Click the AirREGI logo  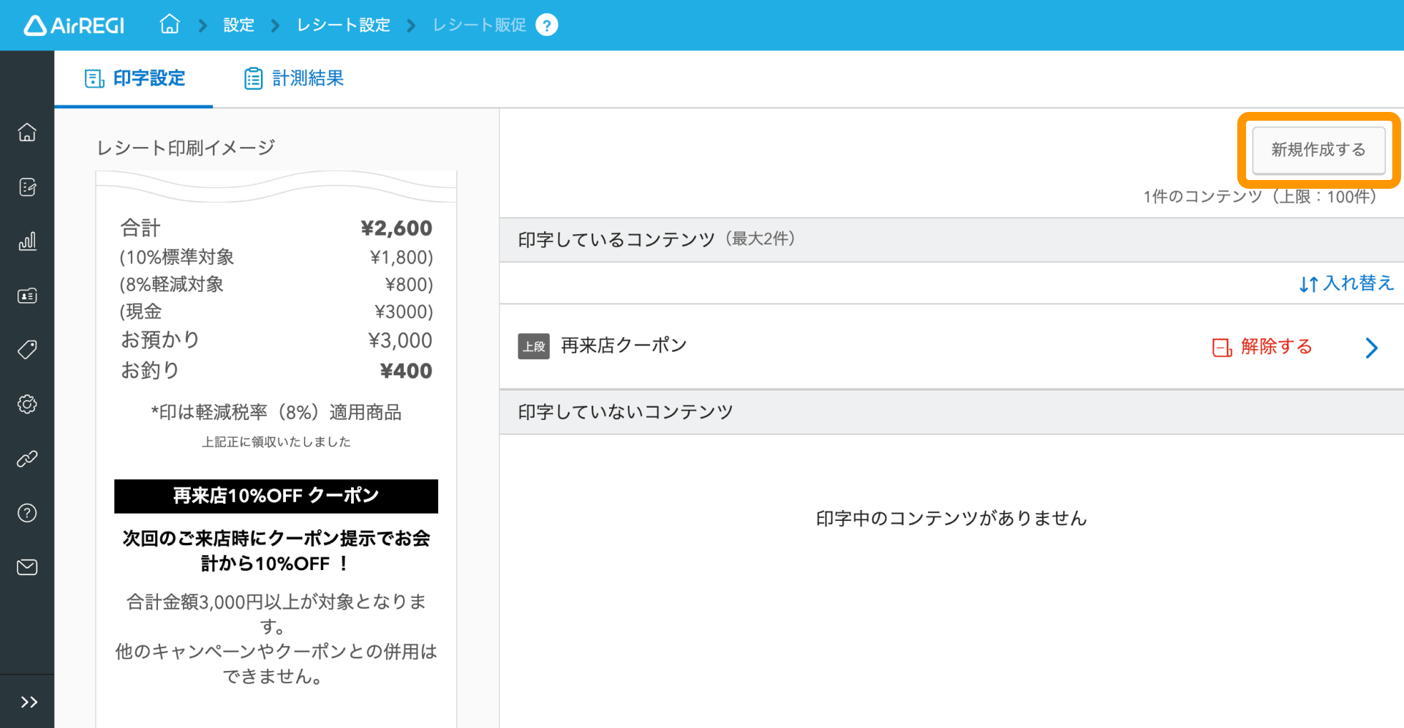(x=74, y=26)
